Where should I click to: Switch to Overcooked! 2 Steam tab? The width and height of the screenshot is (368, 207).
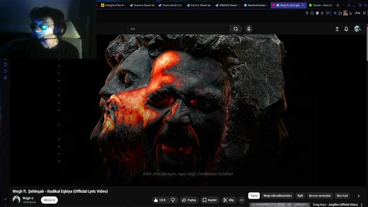click(x=170, y=5)
